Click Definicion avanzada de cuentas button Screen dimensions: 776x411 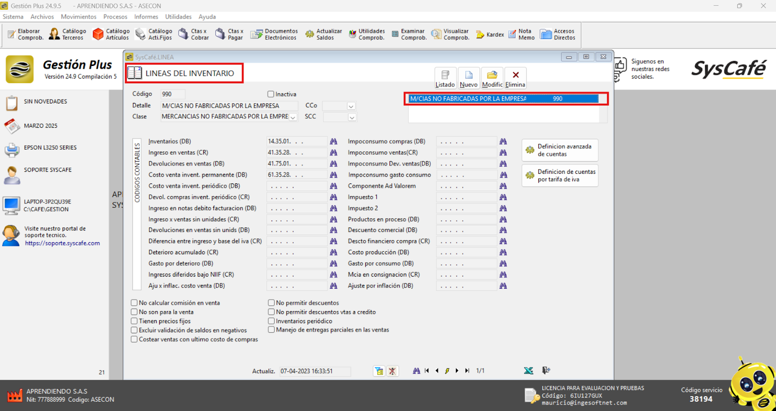(x=560, y=150)
